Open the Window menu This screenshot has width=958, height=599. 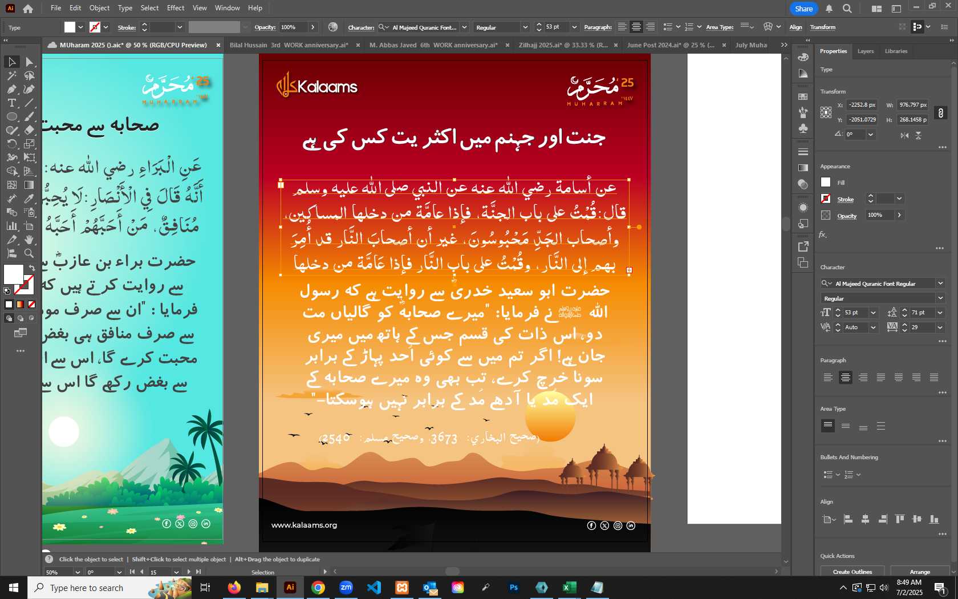pyautogui.click(x=228, y=8)
